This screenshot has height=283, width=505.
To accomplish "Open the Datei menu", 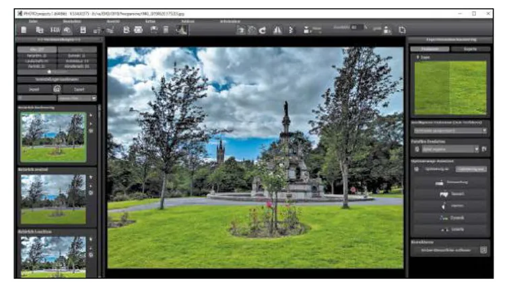I will (33, 22).
